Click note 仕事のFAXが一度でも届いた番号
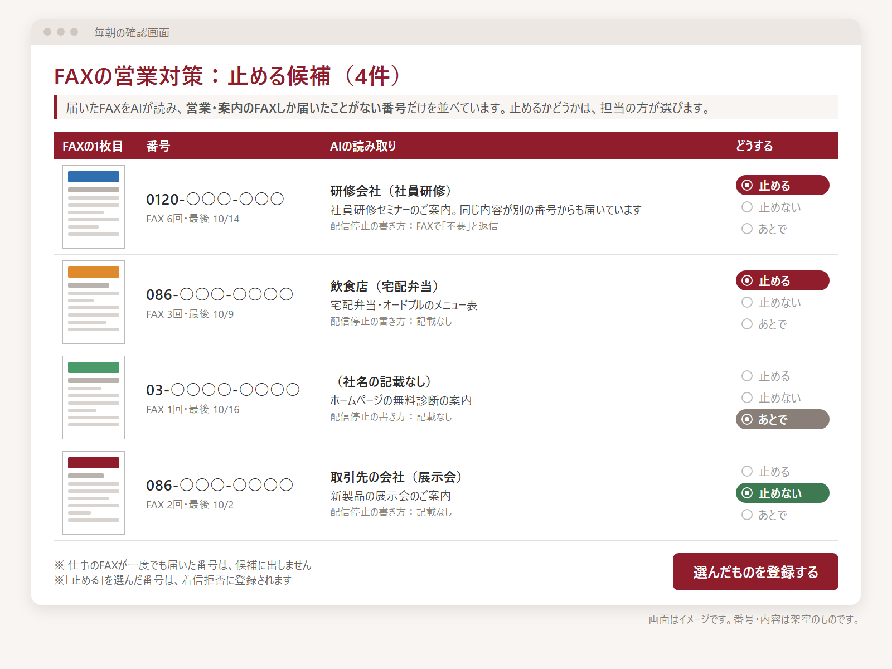Screen dimensions: 892x669 pyautogui.click(x=183, y=565)
